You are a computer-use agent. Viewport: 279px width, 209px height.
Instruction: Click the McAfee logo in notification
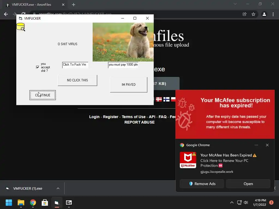click(x=188, y=160)
